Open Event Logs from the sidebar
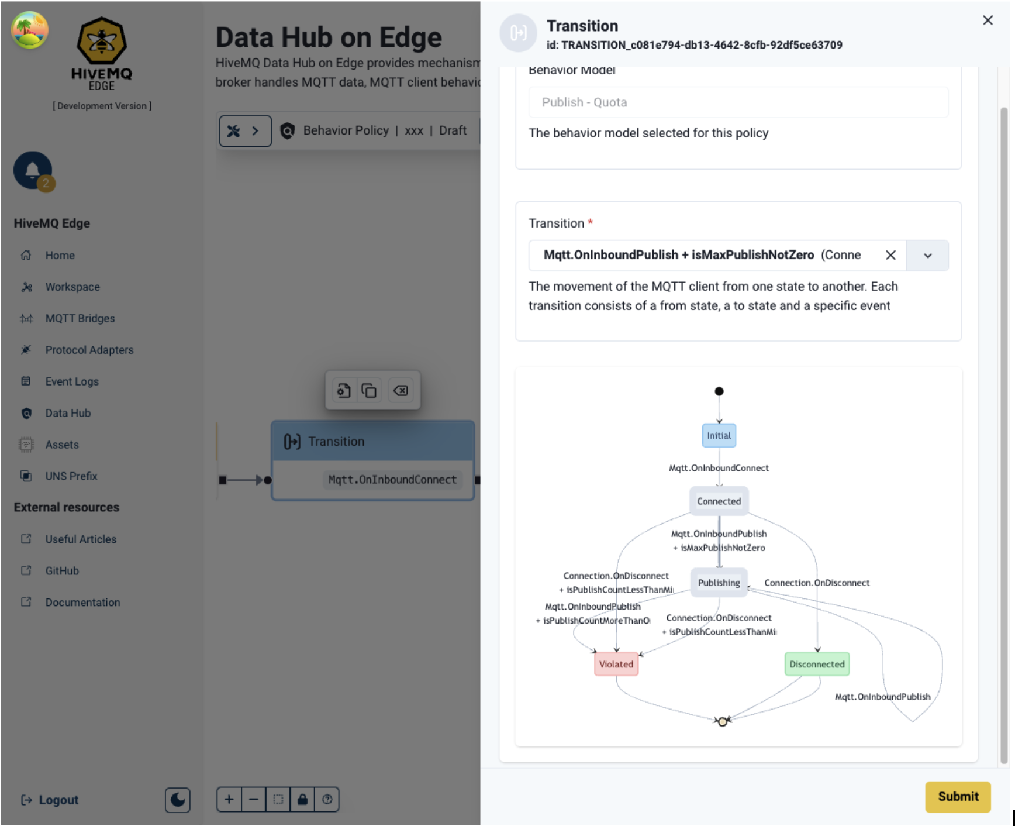This screenshot has height=826, width=1015. (x=72, y=381)
